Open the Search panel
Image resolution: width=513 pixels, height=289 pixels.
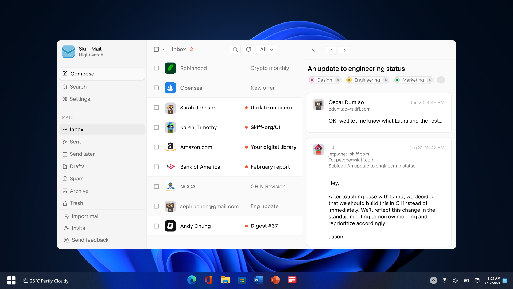(x=78, y=86)
